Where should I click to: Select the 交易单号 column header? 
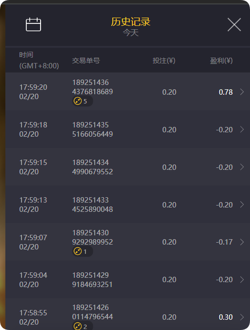[86, 61]
